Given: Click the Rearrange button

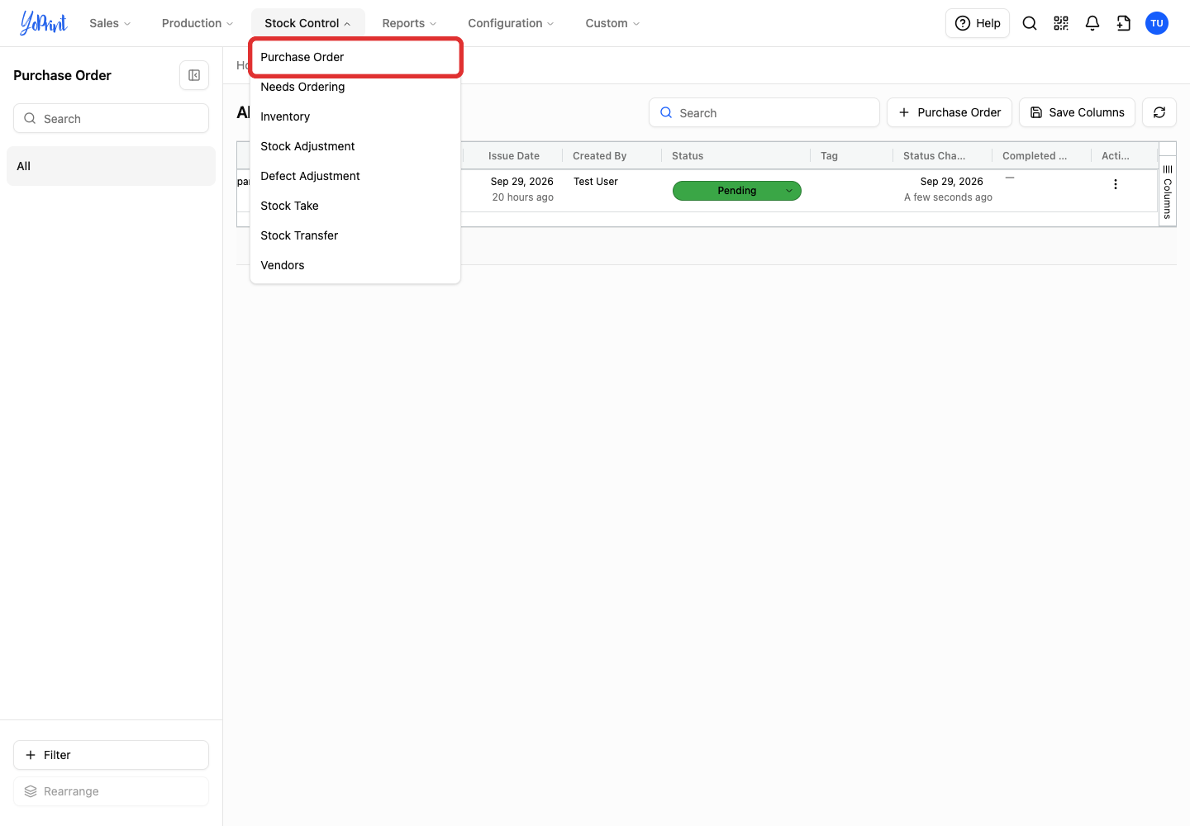Looking at the screenshot, I should coord(111,791).
